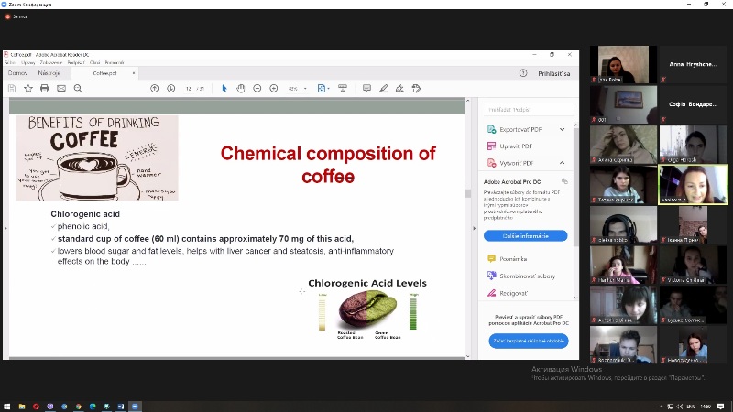This screenshot has width=733, height=412.
Task: Switch to the Domov tab
Action: pos(17,73)
